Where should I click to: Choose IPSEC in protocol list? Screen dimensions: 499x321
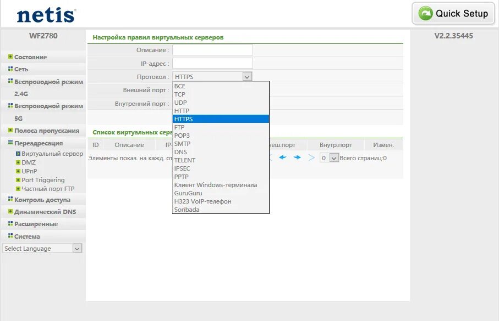click(221, 168)
